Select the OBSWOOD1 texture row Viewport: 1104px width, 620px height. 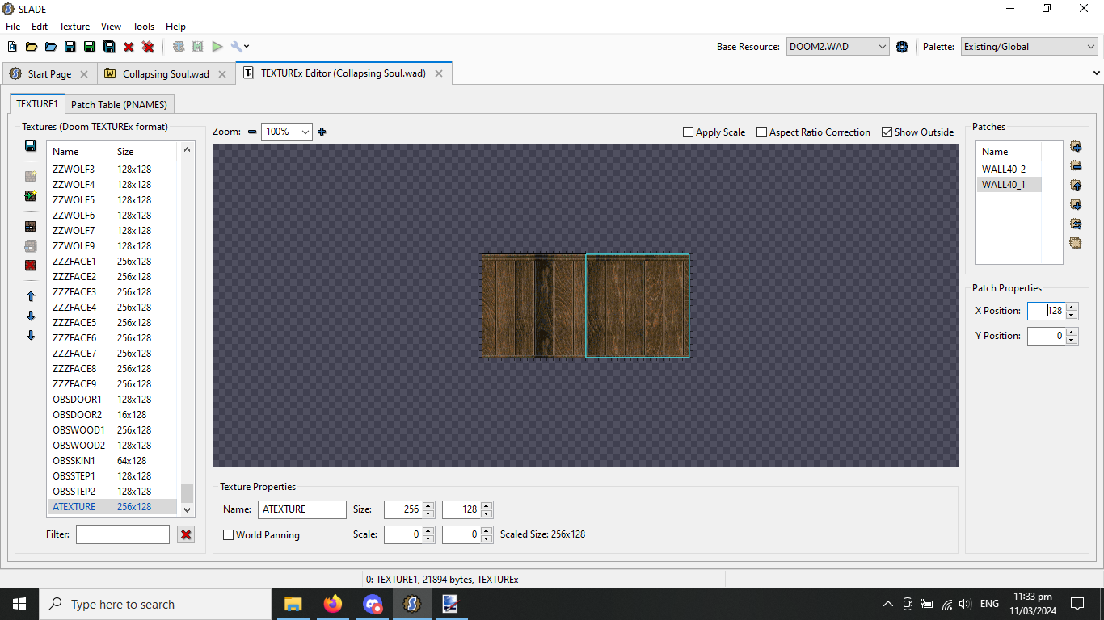click(112, 429)
